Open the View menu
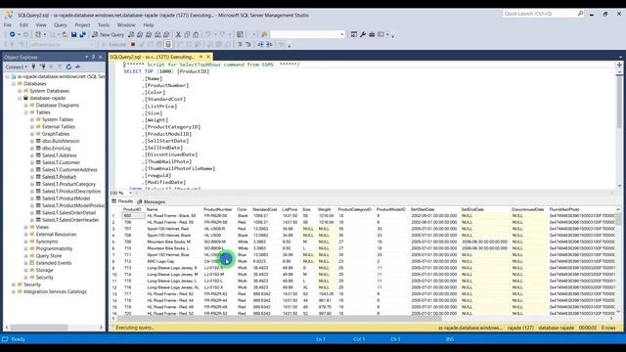Viewport: 626px width, 352px height. 41,24
